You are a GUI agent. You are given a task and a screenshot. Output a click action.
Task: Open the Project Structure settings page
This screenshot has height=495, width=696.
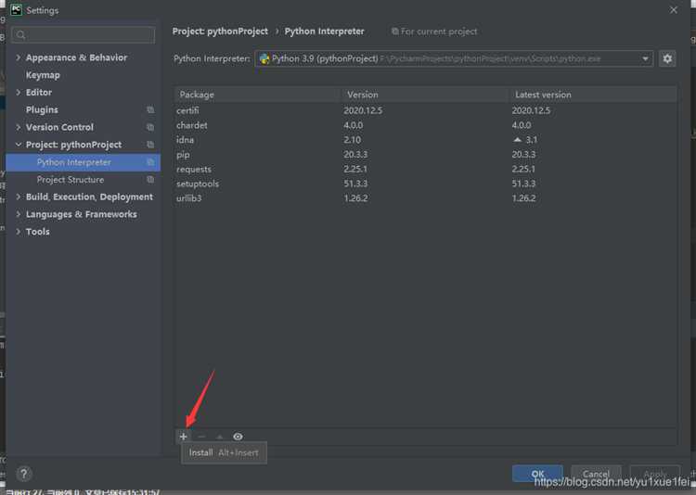tap(71, 180)
